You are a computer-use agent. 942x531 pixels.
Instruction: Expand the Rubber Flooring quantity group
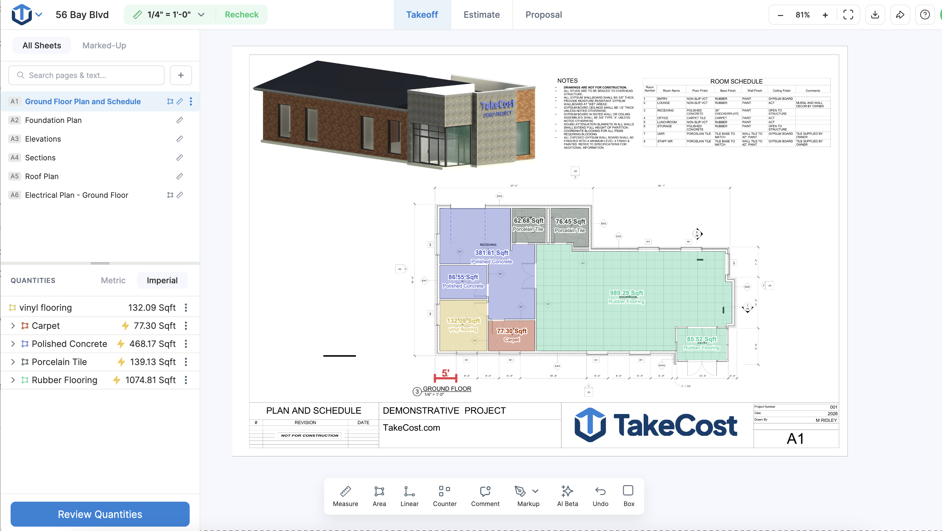[13, 380]
